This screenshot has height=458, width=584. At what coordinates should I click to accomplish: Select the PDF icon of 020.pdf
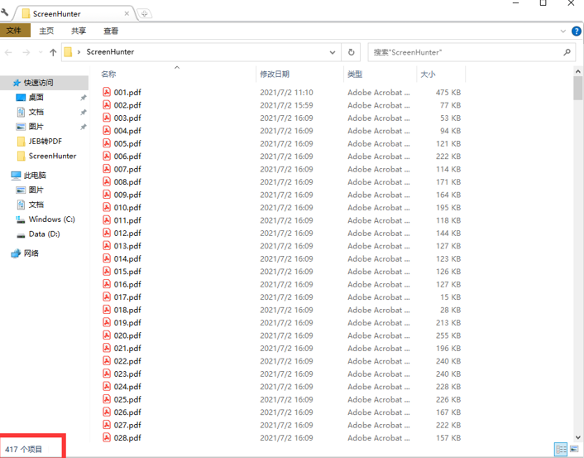(107, 335)
